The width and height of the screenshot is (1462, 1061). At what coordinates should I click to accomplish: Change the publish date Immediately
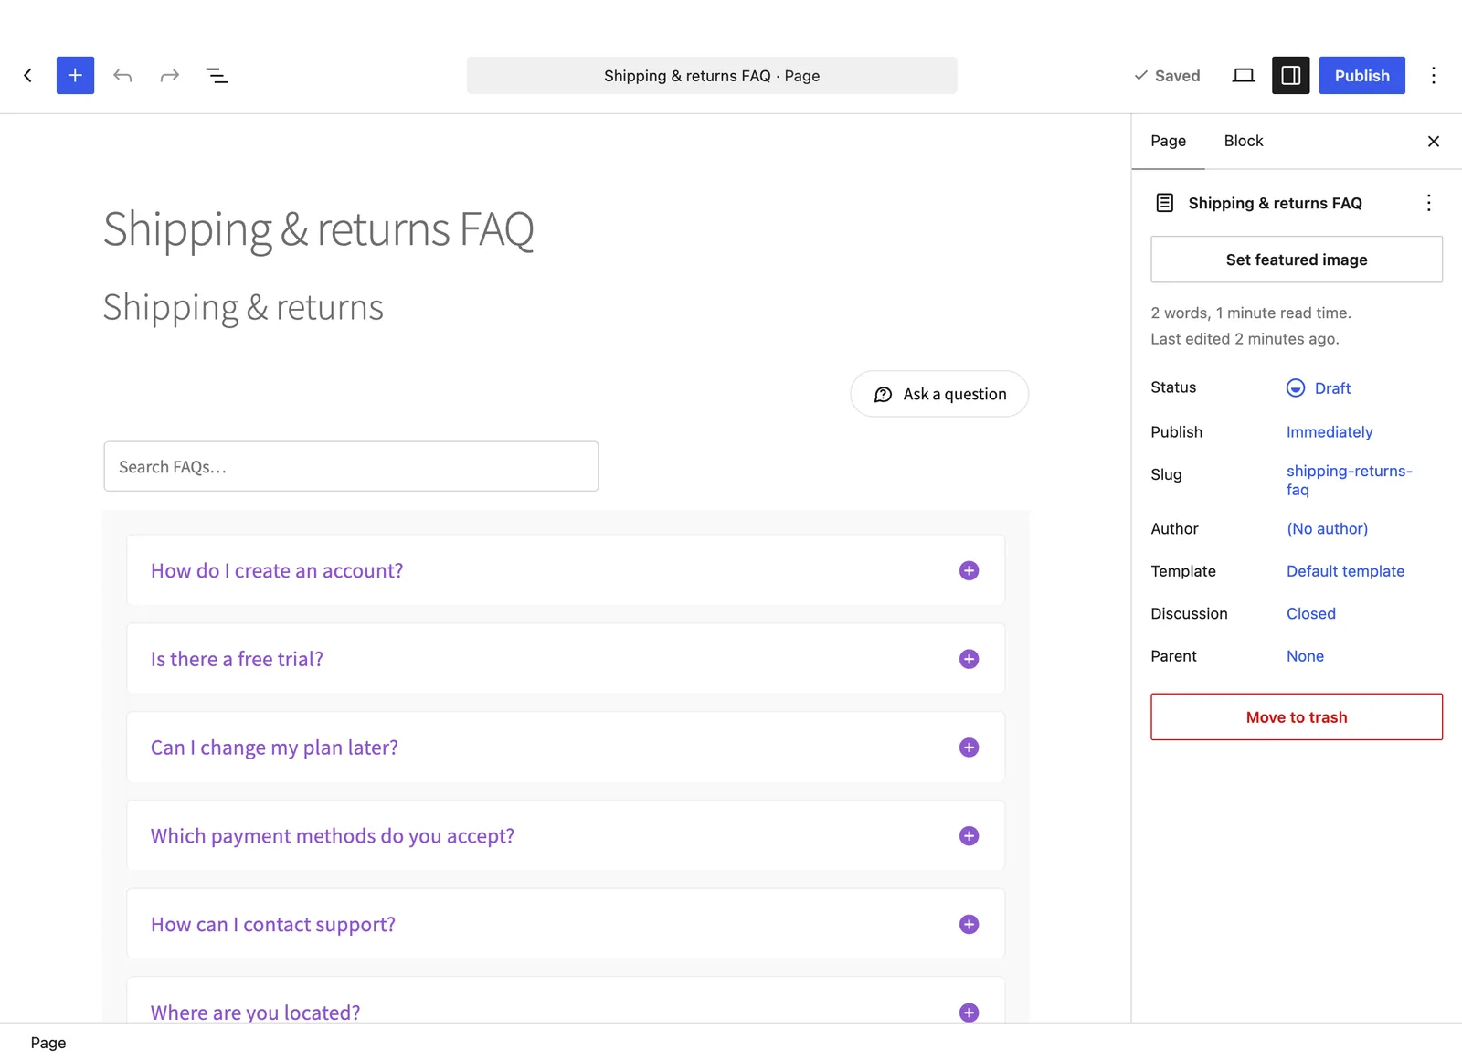(1329, 431)
